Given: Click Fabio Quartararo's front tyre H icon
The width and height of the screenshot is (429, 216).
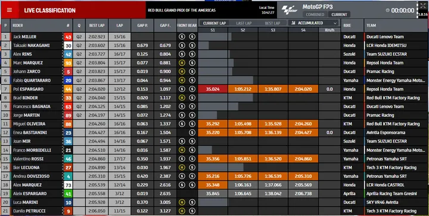Looking at the screenshot, I should (x=182, y=81).
